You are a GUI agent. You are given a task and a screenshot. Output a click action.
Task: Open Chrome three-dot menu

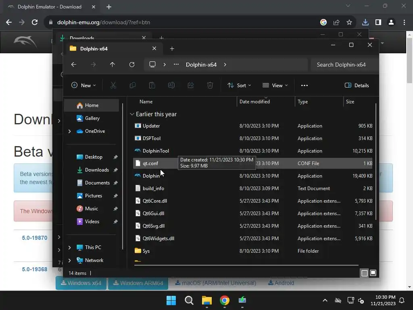coord(404,23)
